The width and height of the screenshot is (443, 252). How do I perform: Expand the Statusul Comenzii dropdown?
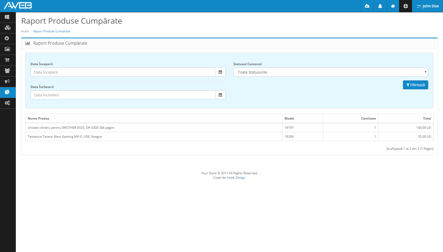pos(330,72)
